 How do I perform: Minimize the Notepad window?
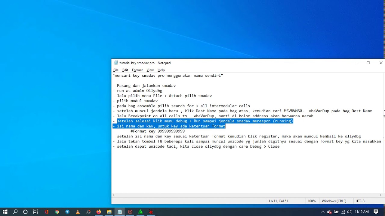tap(356, 63)
